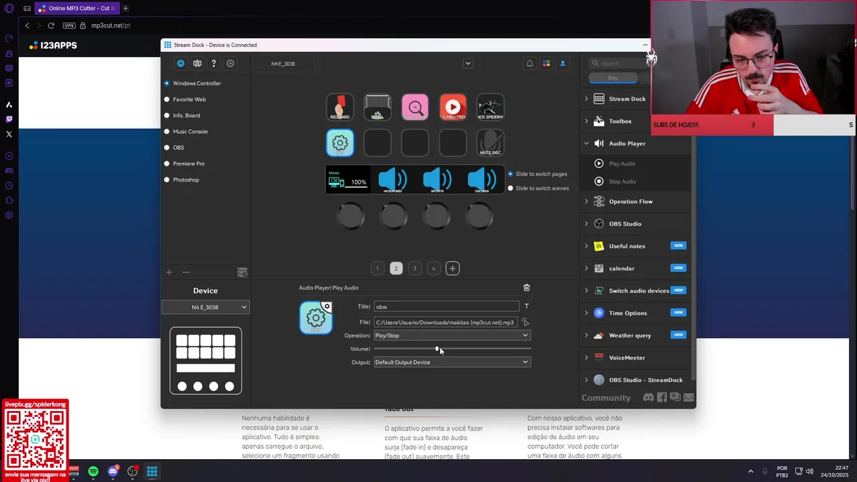Open the colorful store icon next to the bell

[546, 64]
